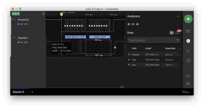Select the Analyzers sidebar icon
The height and width of the screenshot is (109, 204).
click(x=188, y=41)
